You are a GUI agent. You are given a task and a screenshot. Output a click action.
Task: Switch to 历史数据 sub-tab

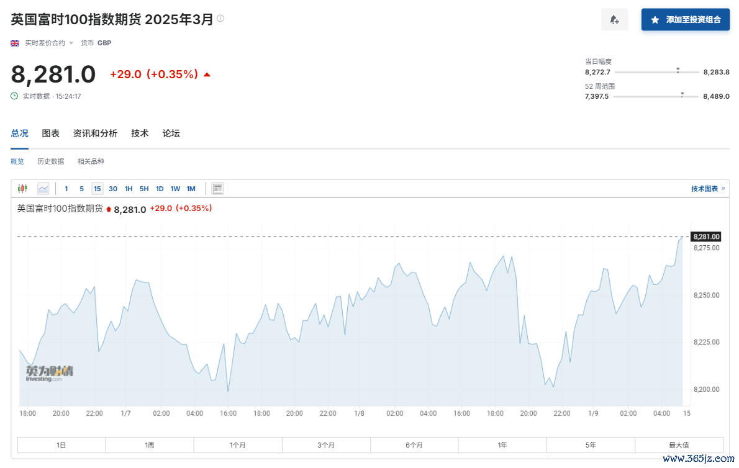tap(50, 161)
